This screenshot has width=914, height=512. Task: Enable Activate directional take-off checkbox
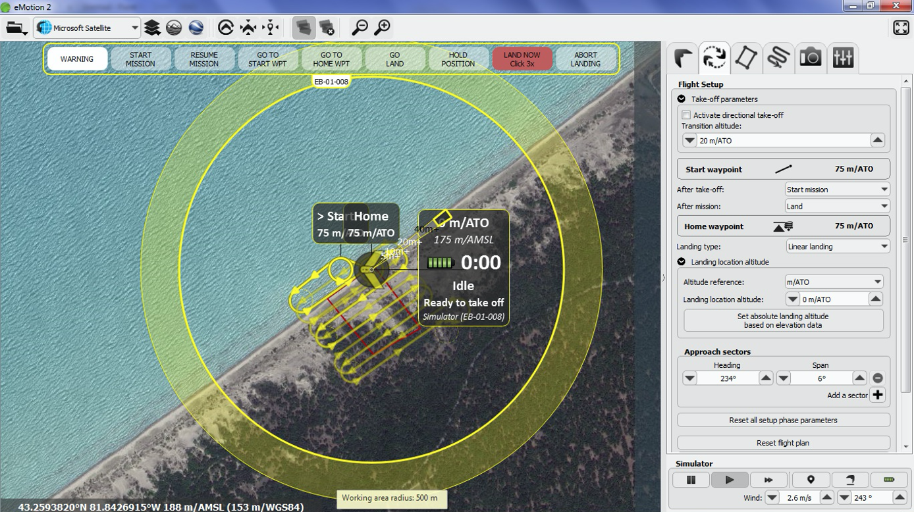tap(686, 115)
